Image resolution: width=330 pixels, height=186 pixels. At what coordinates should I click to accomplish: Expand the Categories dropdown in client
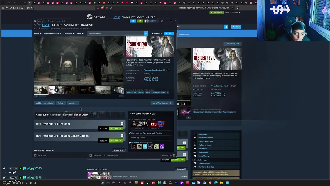(x=69, y=33)
